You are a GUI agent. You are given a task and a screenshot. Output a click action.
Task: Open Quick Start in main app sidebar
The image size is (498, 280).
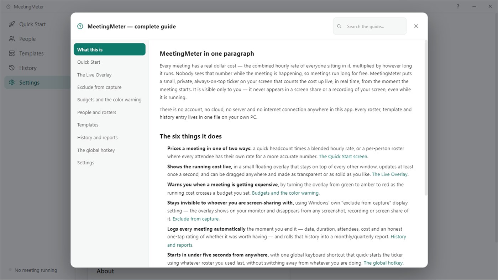point(38,24)
